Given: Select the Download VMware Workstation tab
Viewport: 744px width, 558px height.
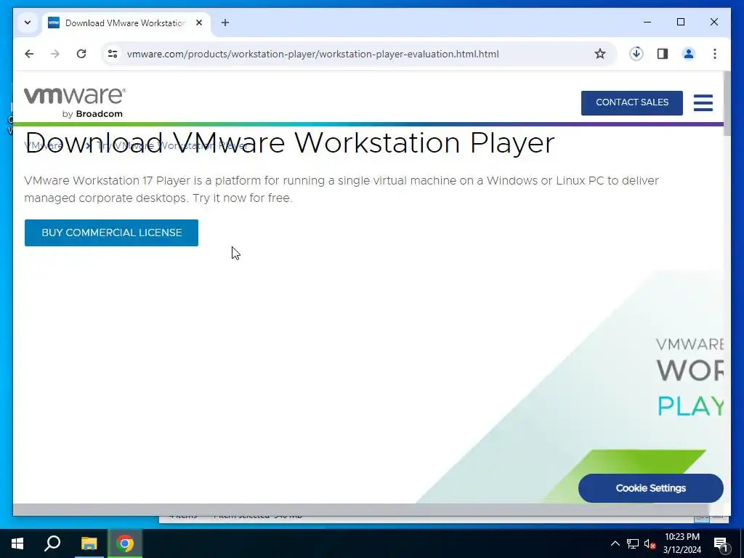Looking at the screenshot, I should (125, 23).
